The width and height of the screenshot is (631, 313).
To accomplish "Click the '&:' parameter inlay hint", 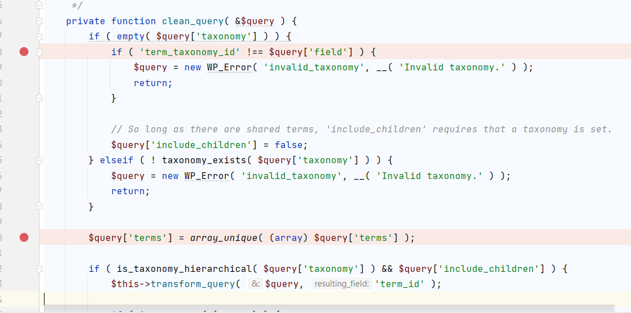I will click(x=255, y=284).
